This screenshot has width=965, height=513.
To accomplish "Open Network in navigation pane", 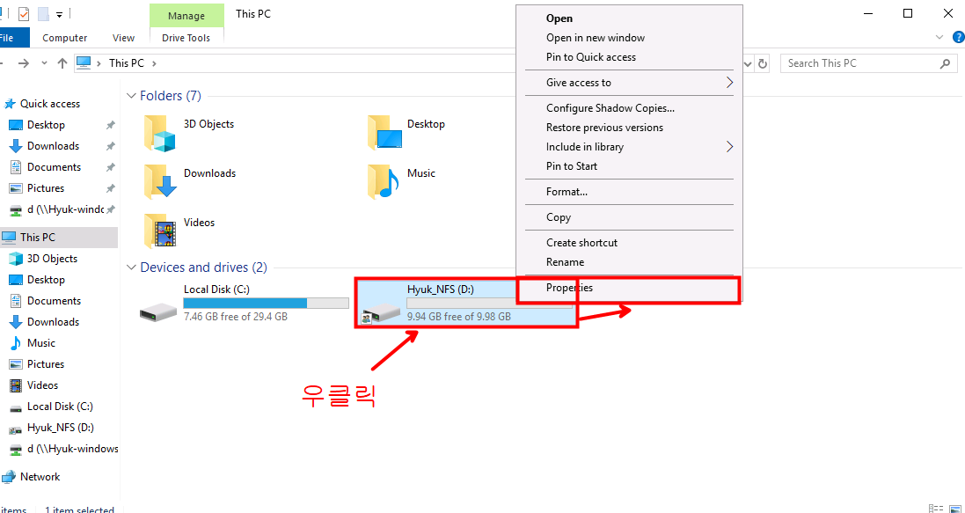I will [40, 477].
